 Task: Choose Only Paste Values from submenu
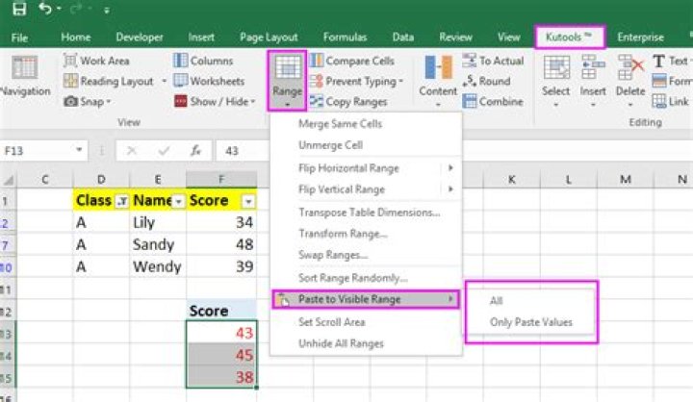[530, 322]
